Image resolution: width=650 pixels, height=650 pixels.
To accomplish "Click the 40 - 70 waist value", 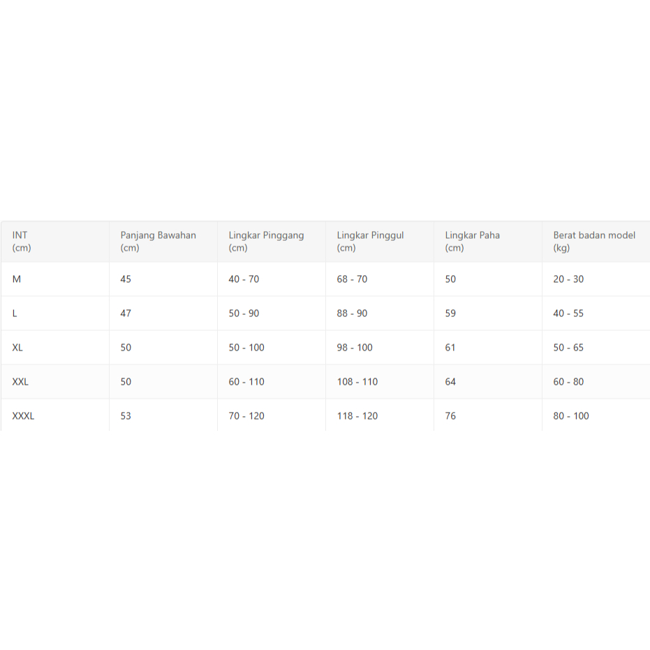I will 244,279.
